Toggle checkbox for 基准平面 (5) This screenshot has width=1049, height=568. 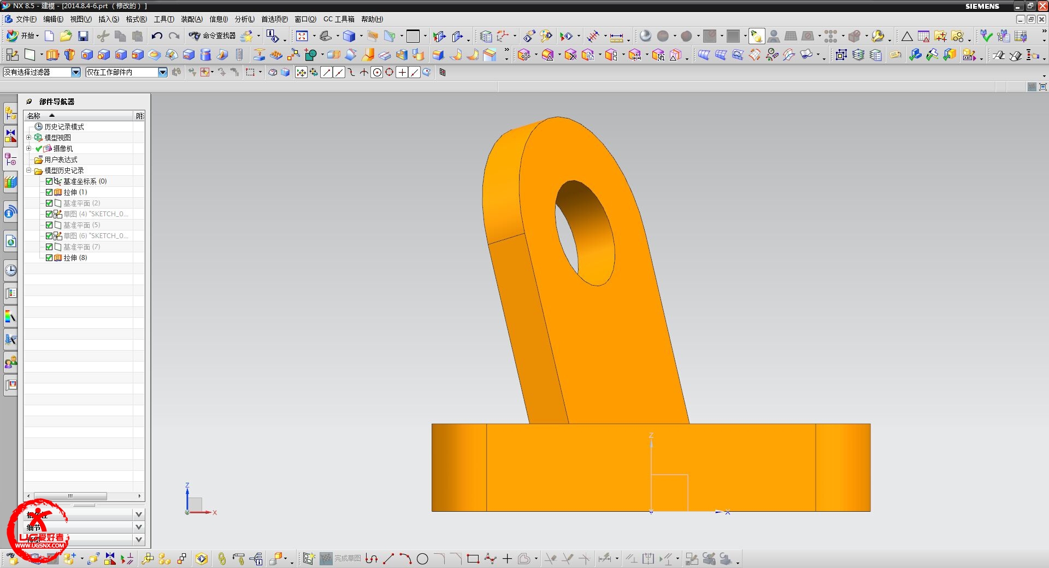tap(49, 225)
